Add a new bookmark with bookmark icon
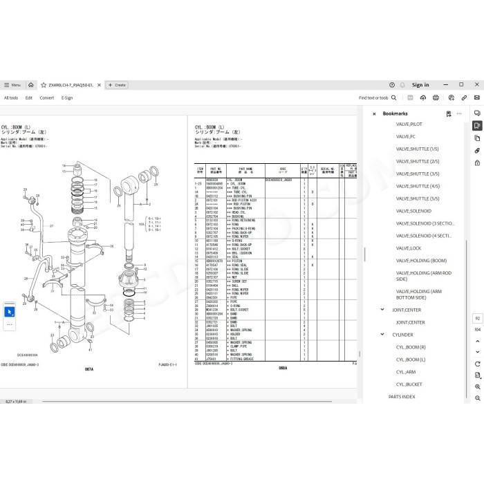The height and width of the screenshot is (484, 484). click(449, 114)
